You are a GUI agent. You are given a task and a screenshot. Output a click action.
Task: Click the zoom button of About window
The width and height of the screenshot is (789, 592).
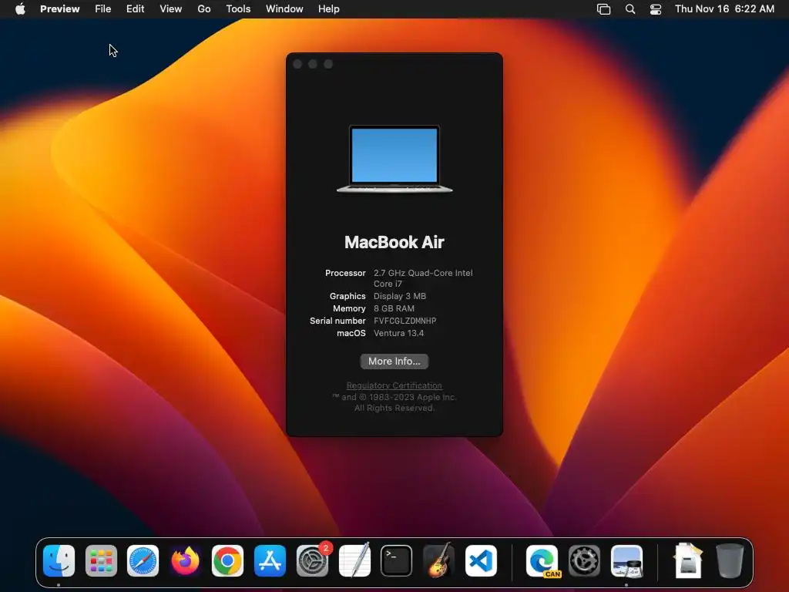328,64
